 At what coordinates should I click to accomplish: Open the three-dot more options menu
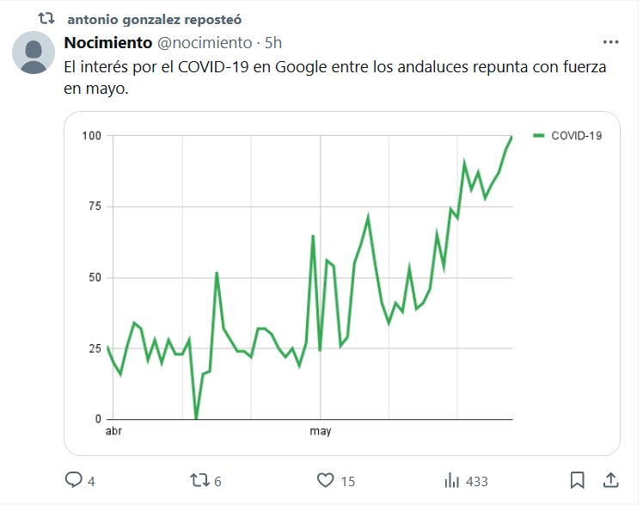click(x=610, y=42)
